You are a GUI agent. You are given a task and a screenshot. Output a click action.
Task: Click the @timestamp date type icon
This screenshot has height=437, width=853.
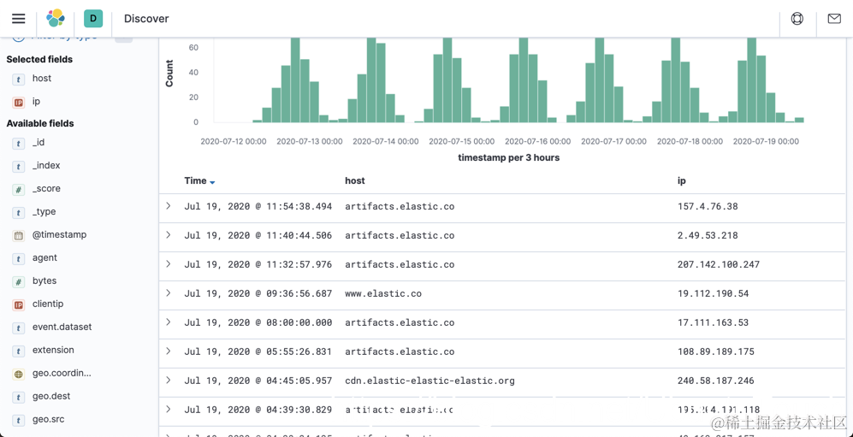pos(19,235)
